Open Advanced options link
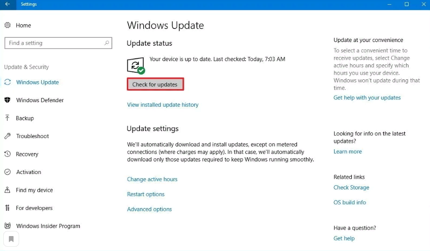This screenshot has height=251, width=430. tap(149, 209)
